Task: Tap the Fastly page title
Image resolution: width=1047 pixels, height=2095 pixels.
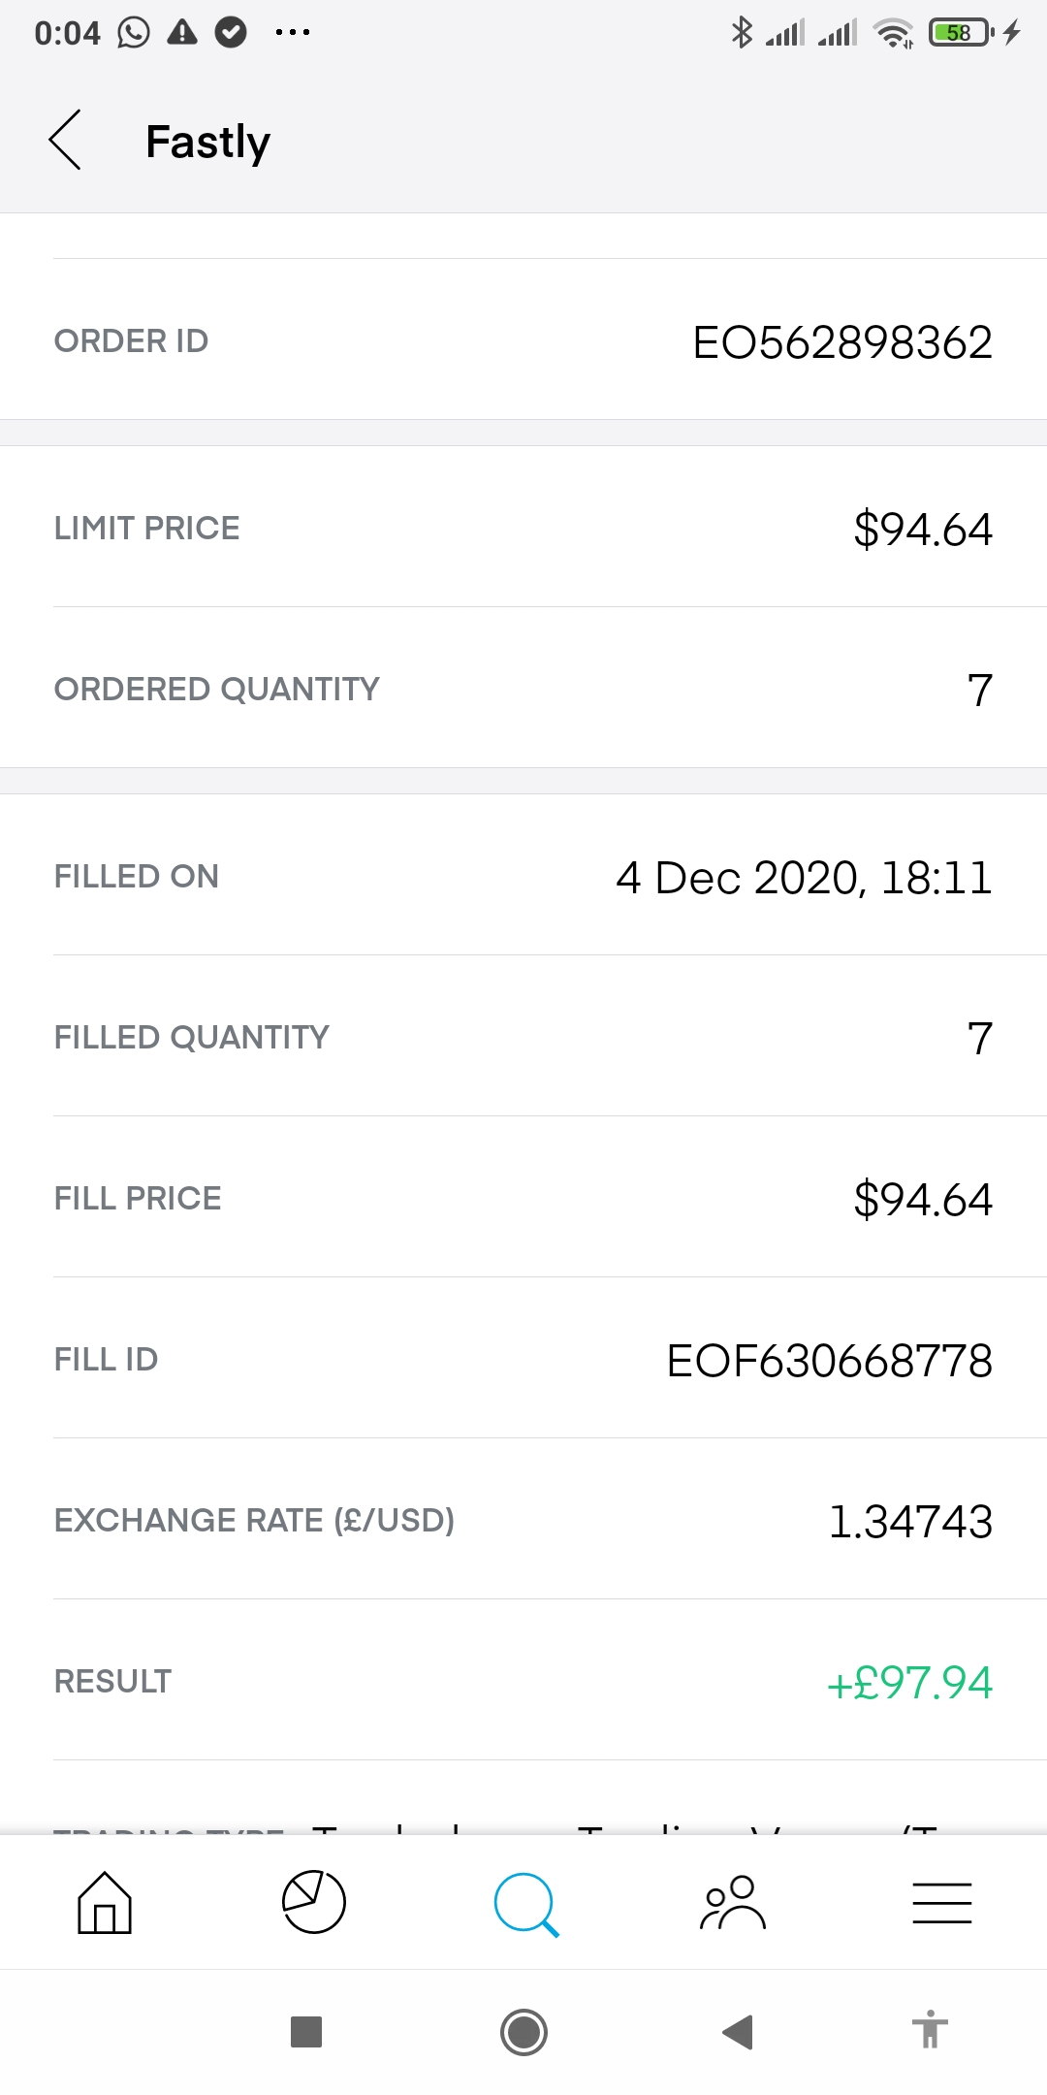Action: [207, 142]
